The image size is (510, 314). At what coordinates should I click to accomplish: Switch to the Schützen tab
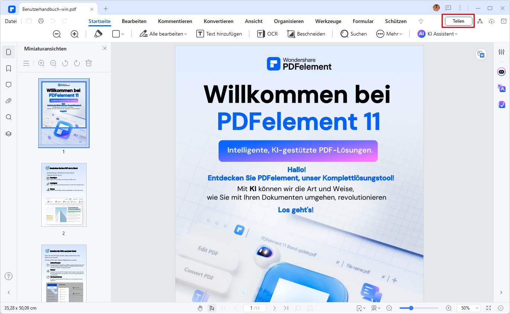(396, 21)
